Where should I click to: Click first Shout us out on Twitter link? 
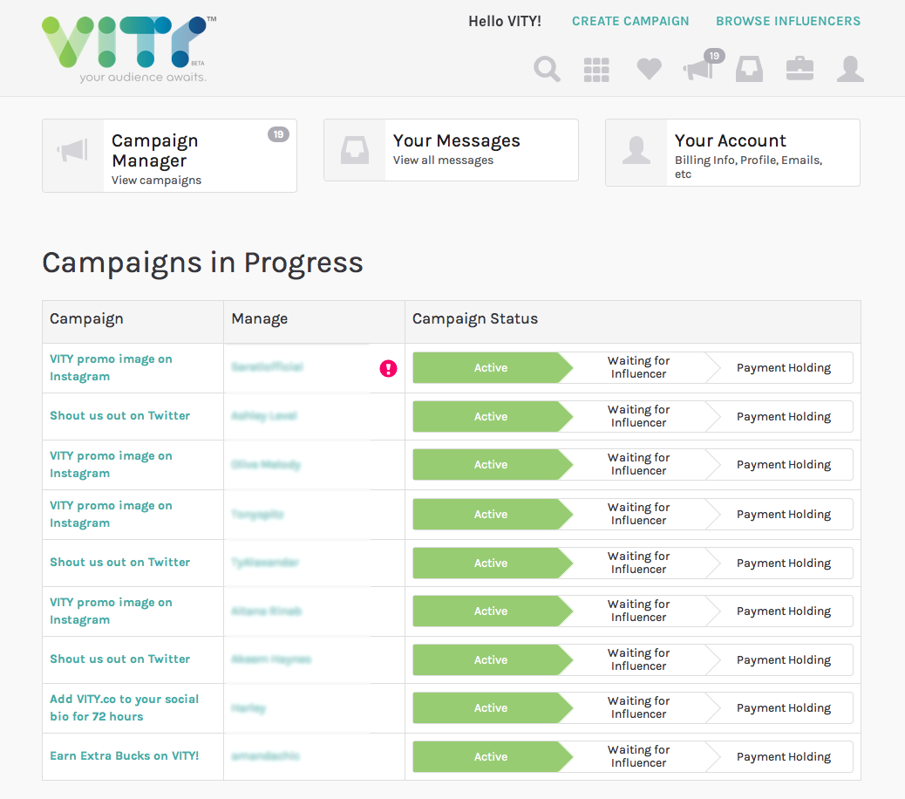[119, 415]
